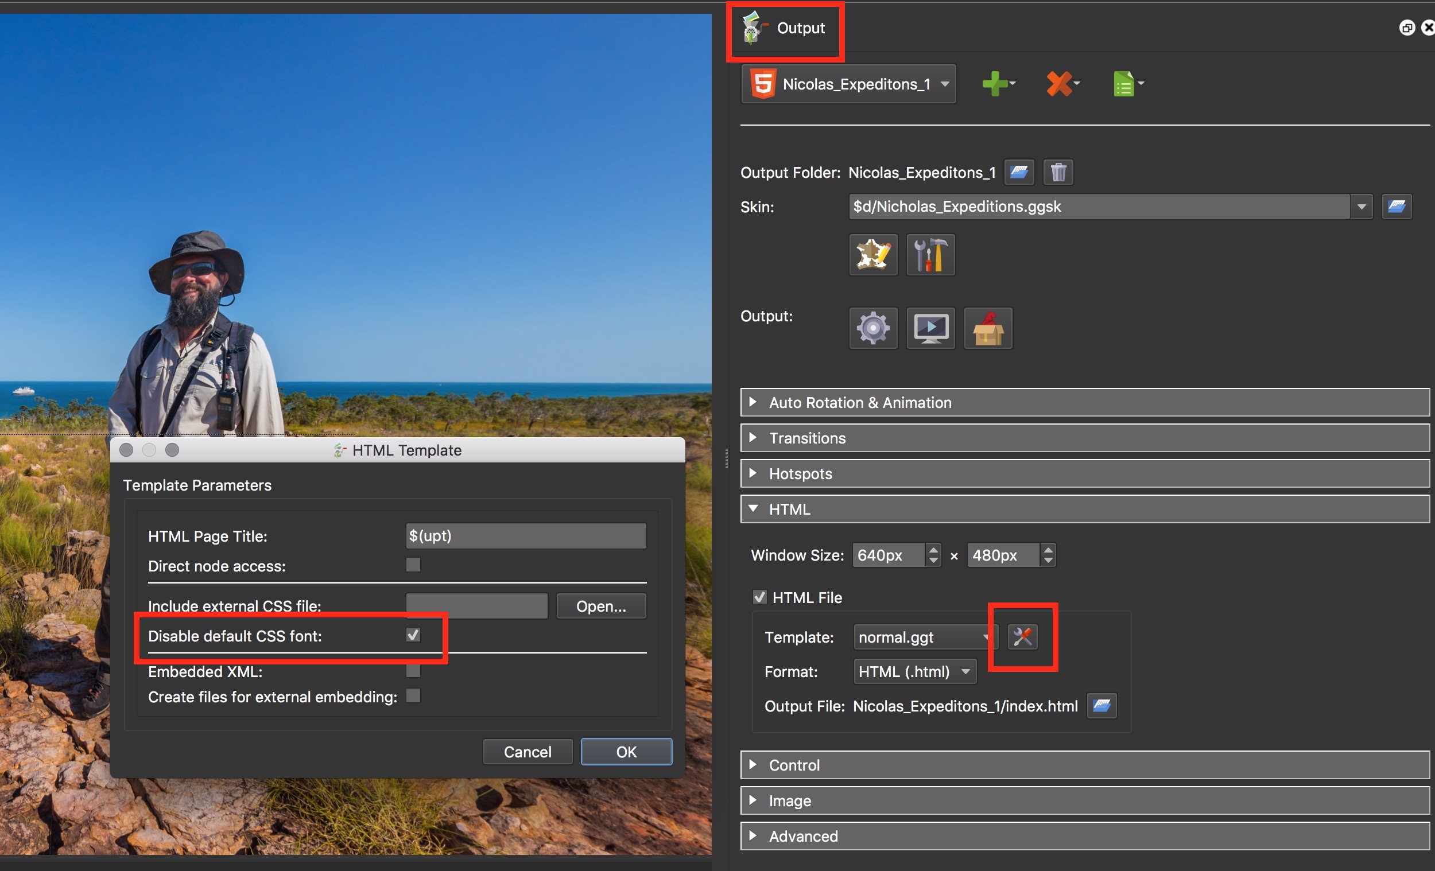Open the Template normal.ggt dropdown
1435x871 pixels.
coord(925,637)
